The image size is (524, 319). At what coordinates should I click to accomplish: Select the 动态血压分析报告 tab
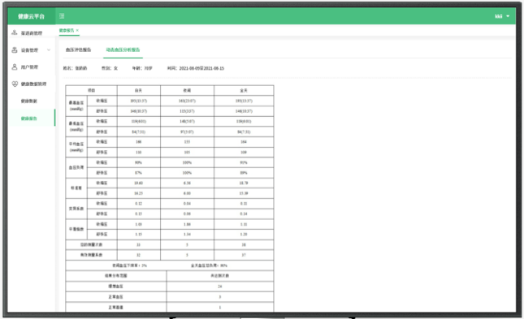pyautogui.click(x=123, y=50)
